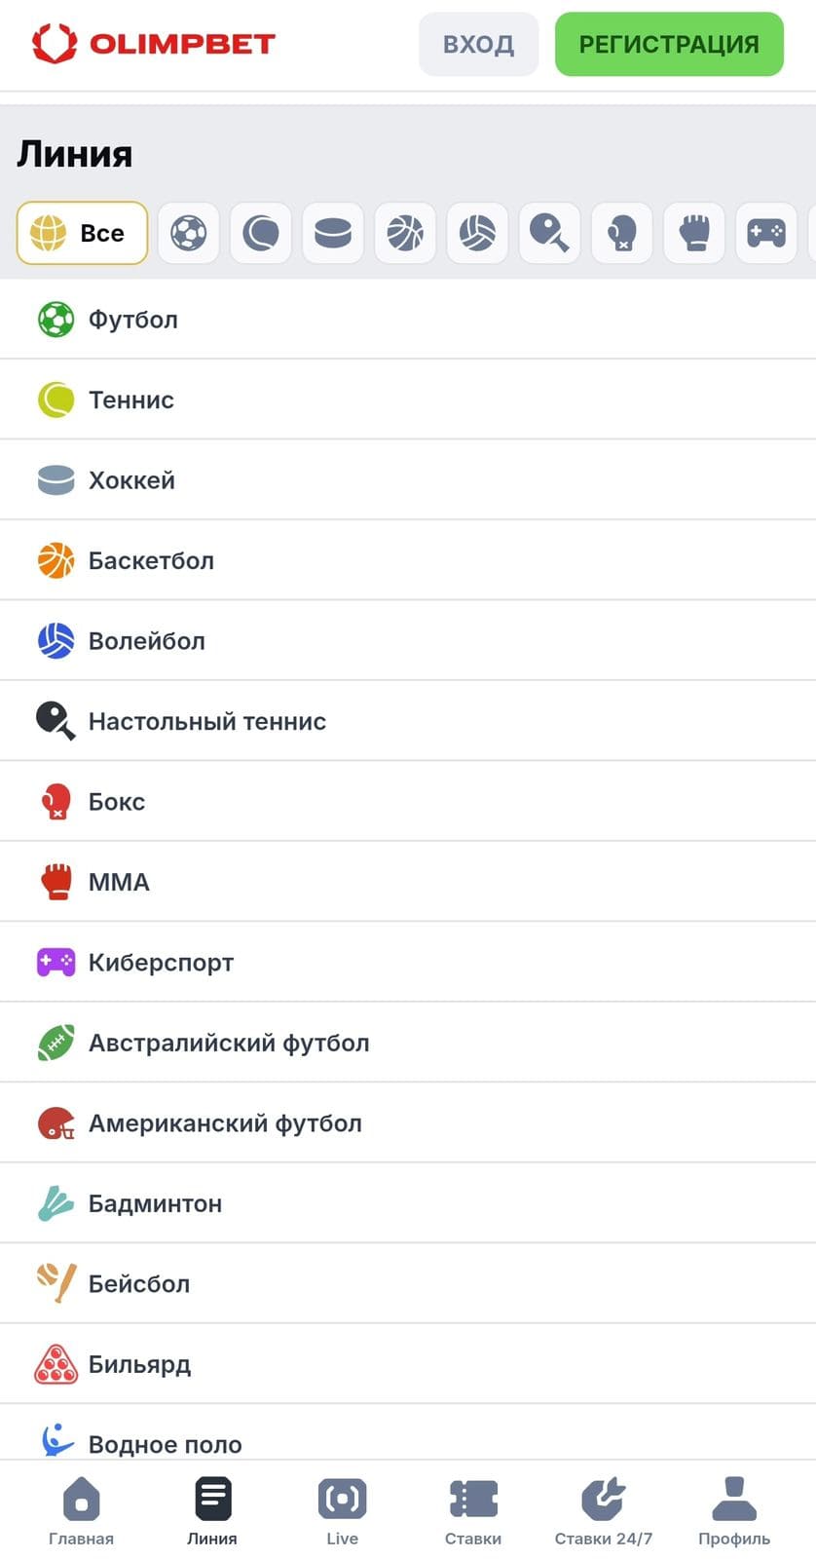Tap the green РЕГИСТРАЦИЯ button
Screen dimensions: 816x1559
tap(669, 44)
